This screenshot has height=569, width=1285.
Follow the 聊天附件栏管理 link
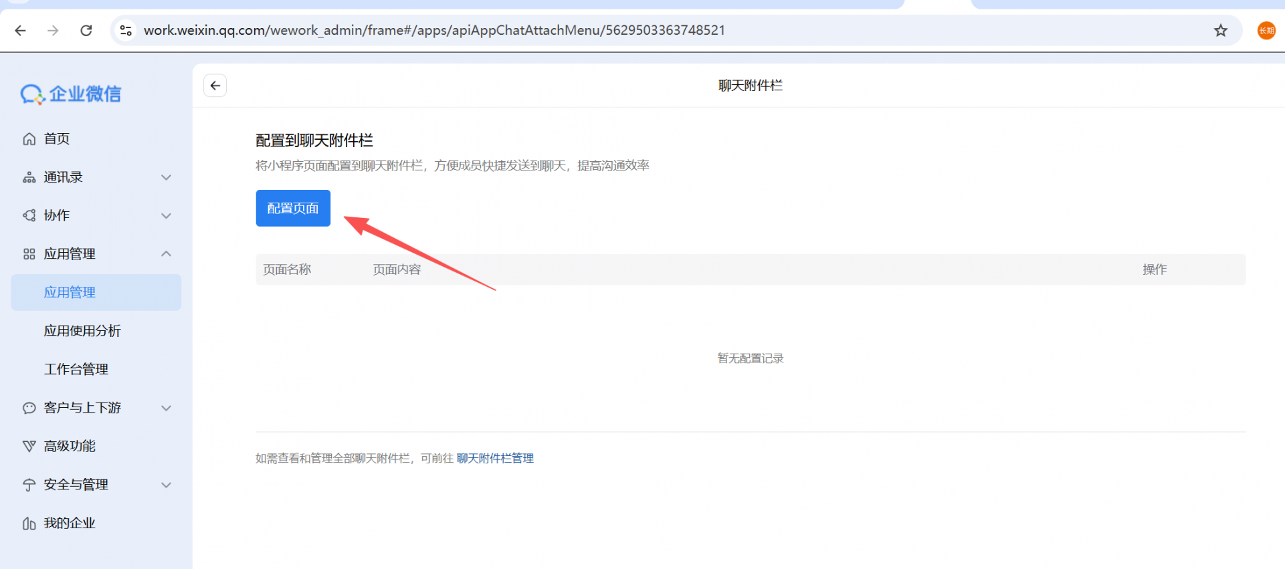pos(495,458)
